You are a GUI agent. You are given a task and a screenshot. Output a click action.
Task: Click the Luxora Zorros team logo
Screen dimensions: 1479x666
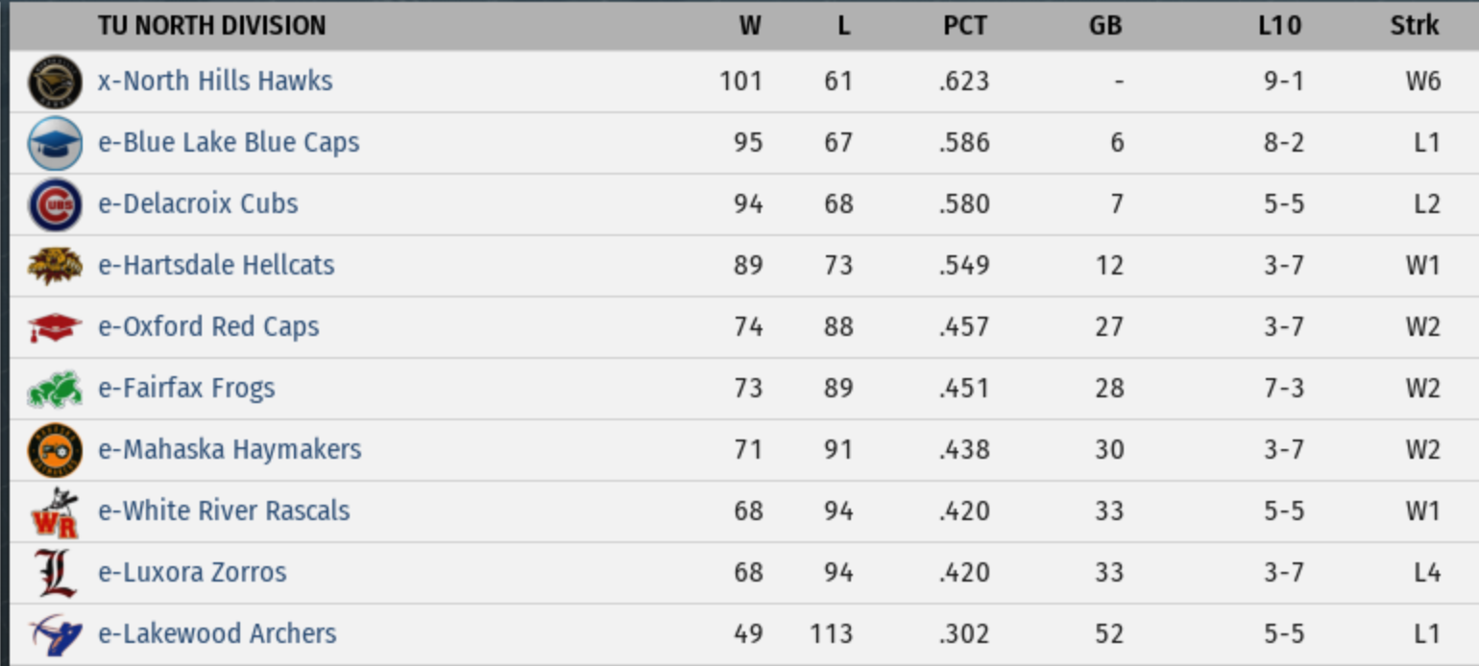55,573
